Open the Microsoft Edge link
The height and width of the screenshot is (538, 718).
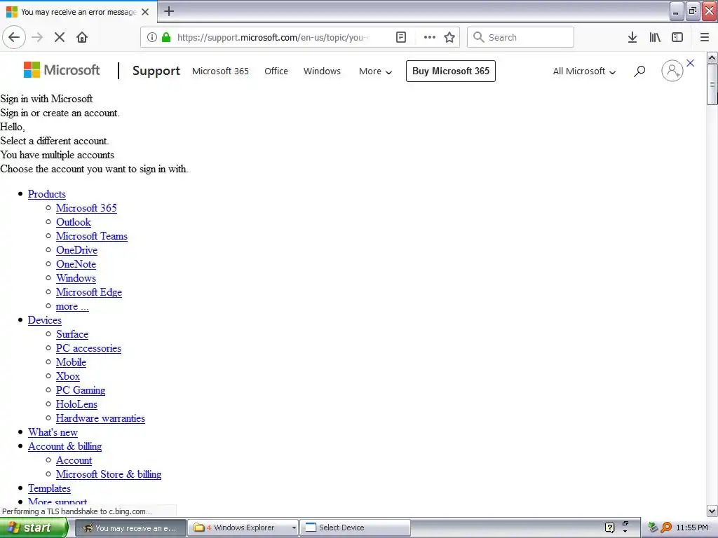89,292
